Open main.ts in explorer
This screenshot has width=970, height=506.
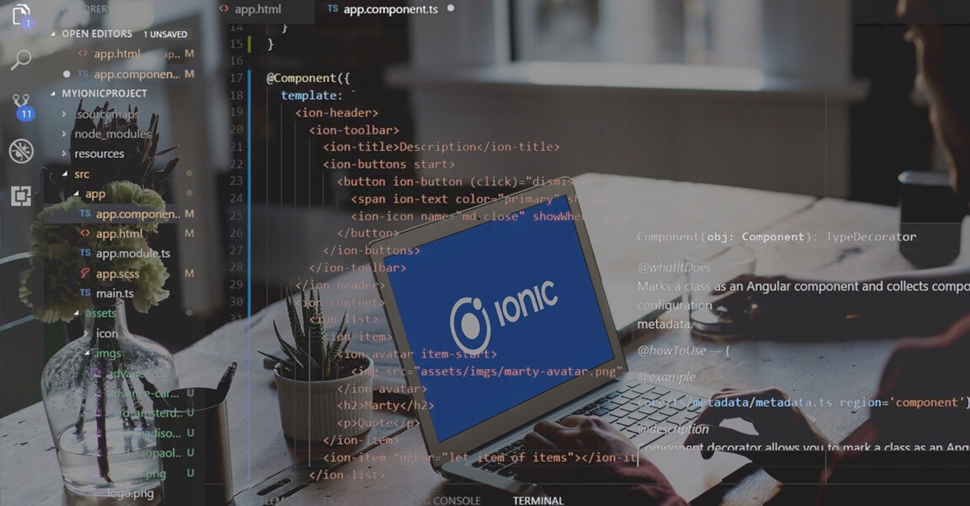(115, 293)
